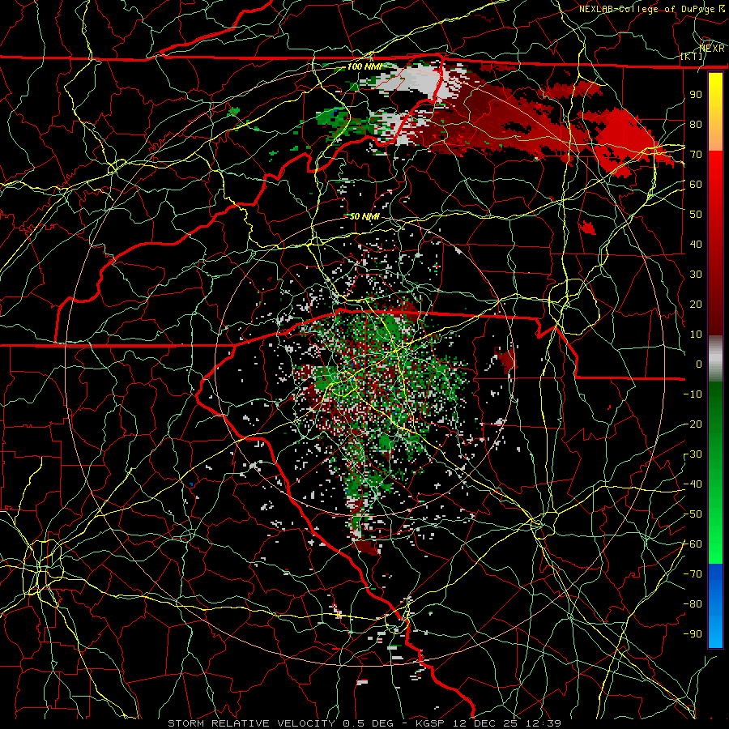The height and width of the screenshot is (729, 729).
Task: Click the 50 NMI range ring label
Action: coord(364,216)
